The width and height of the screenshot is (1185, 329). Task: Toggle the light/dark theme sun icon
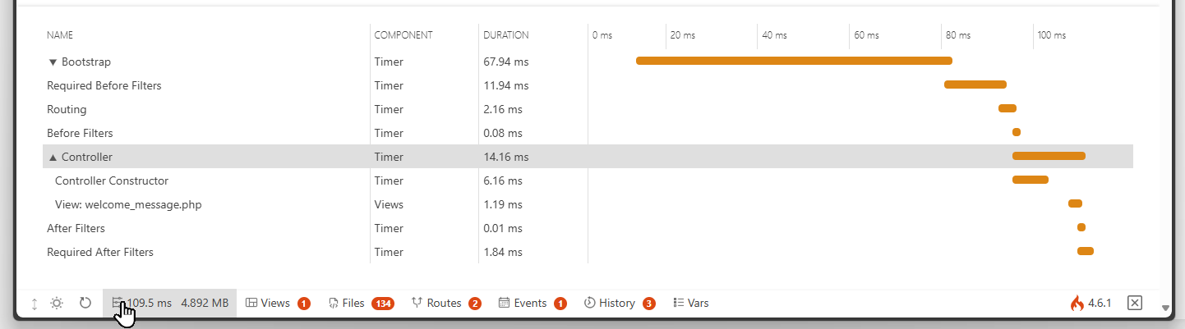[x=57, y=304]
